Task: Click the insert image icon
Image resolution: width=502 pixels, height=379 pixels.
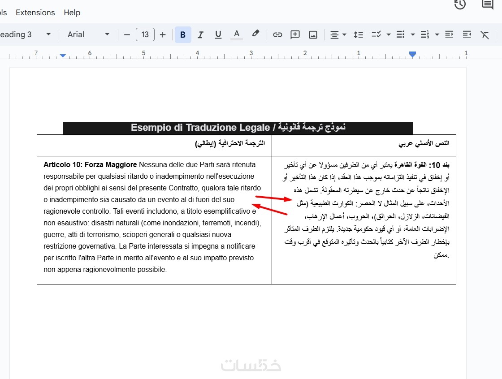Action: click(313, 34)
